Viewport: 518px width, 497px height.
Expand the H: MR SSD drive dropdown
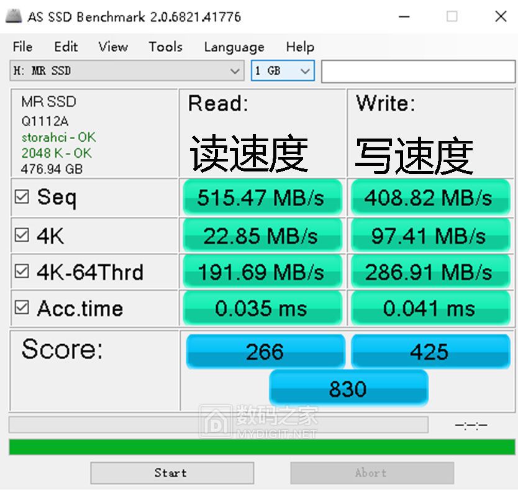(x=127, y=70)
